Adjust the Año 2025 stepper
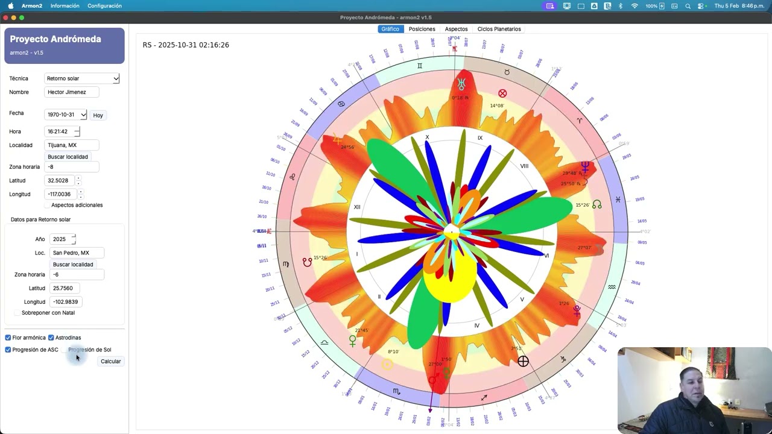Screen dimensions: 772x434 click(74, 239)
